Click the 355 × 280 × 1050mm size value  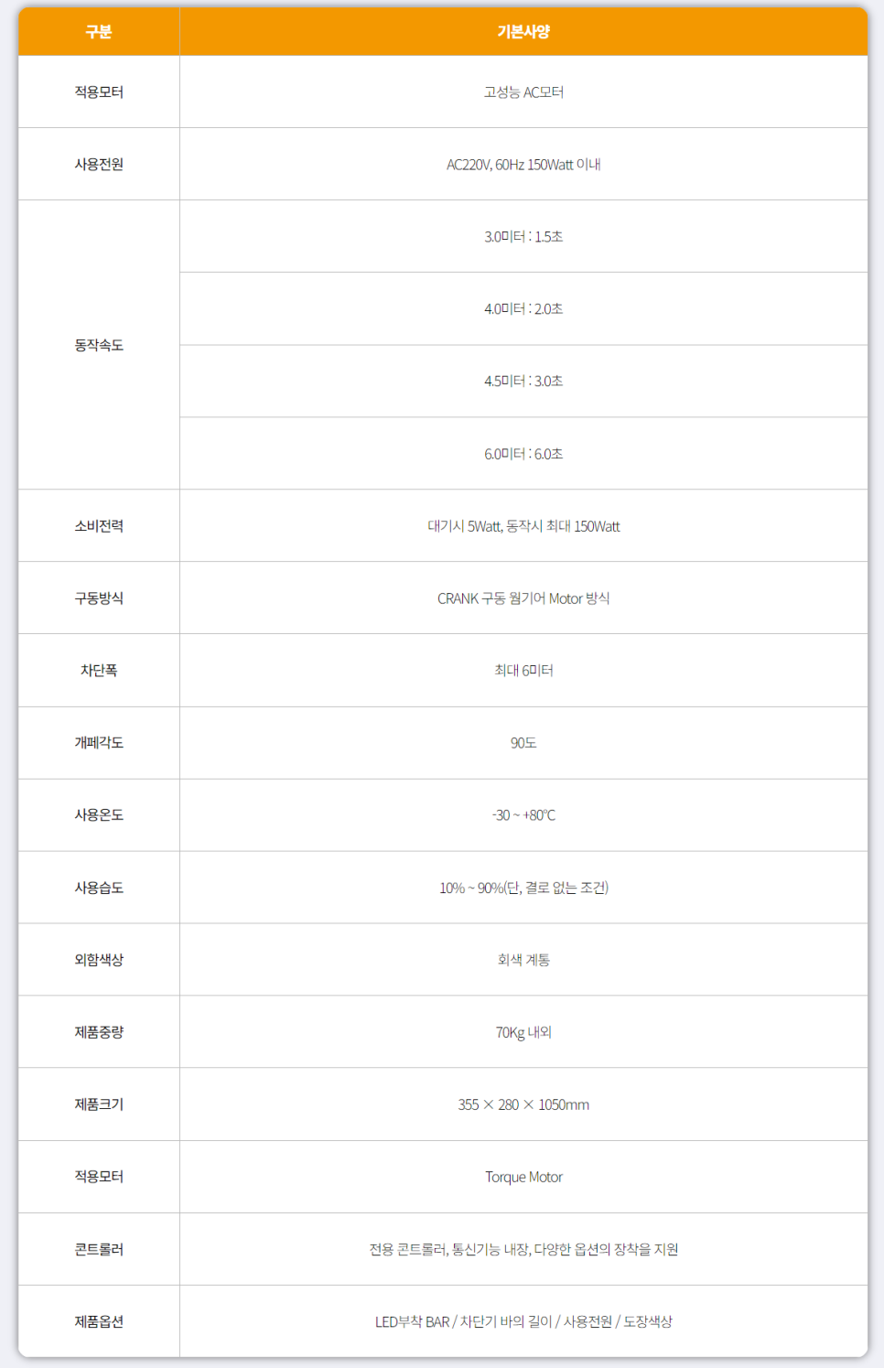(523, 1104)
